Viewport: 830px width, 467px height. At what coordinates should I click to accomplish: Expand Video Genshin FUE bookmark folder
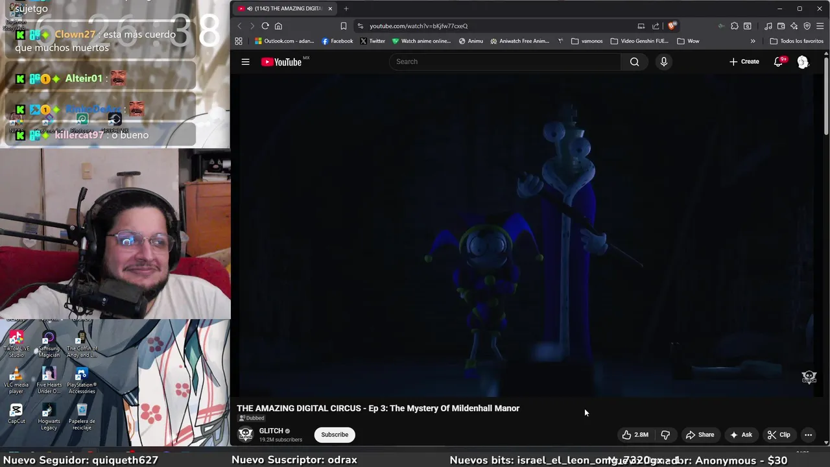639,41
